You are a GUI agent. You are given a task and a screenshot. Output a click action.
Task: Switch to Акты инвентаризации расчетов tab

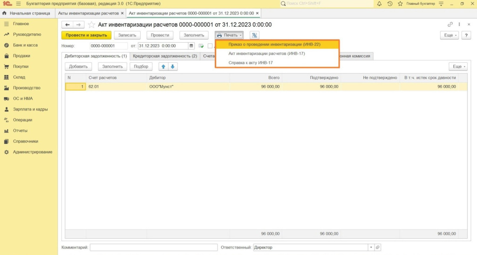(88, 13)
